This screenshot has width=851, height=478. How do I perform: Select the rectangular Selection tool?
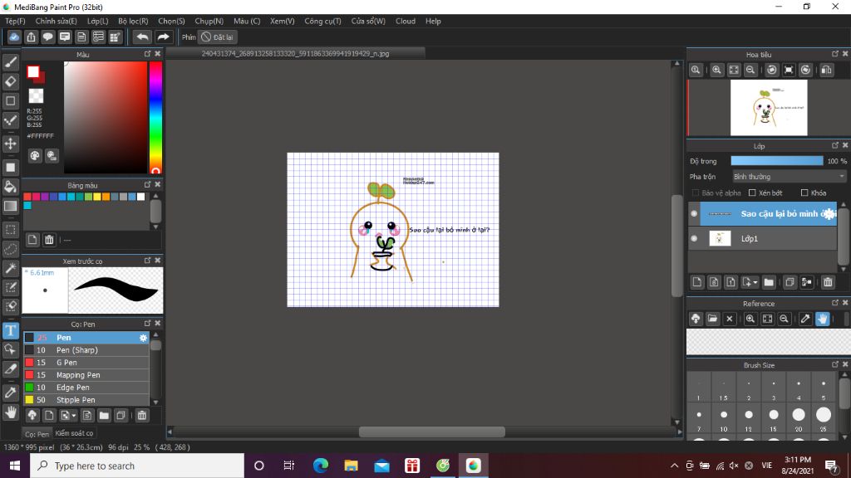(10, 230)
